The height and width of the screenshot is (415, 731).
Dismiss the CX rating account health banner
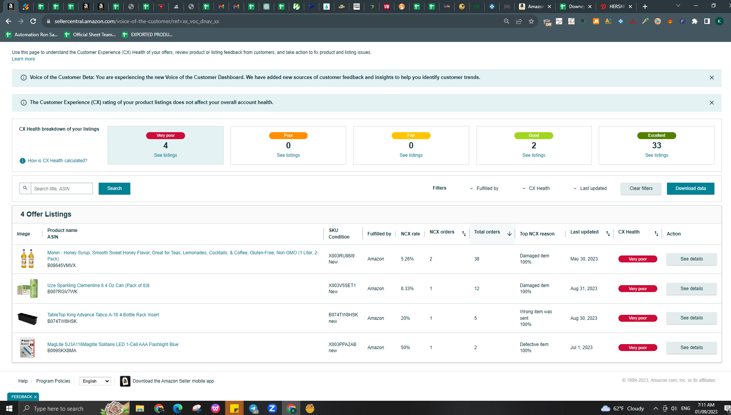pos(712,102)
